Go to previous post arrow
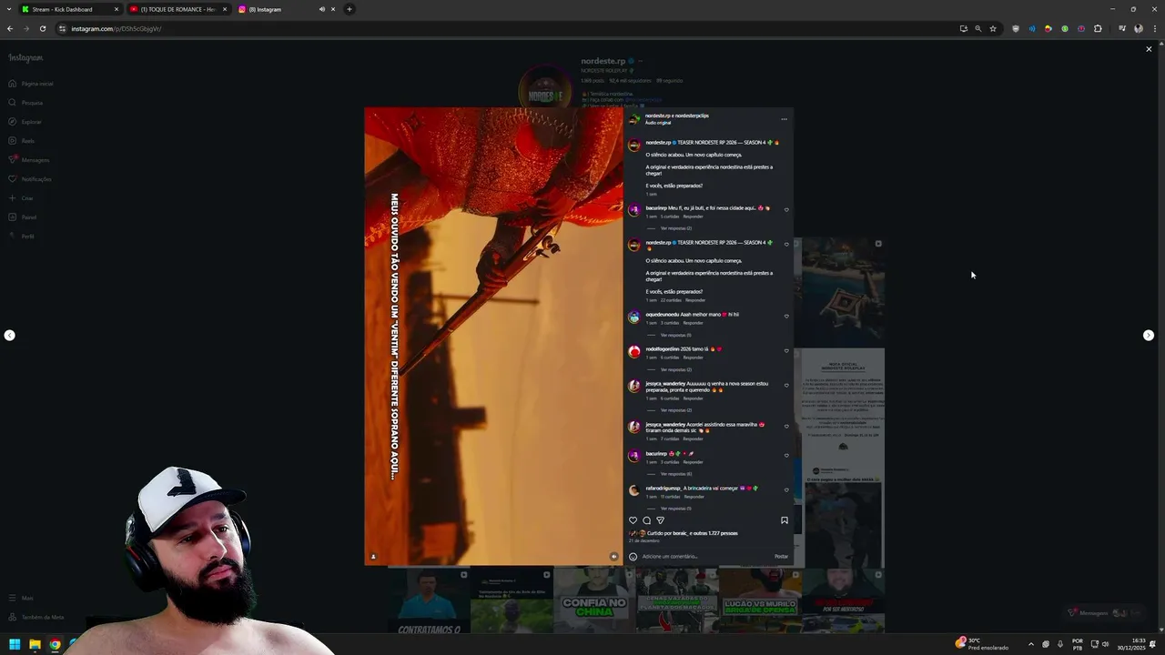Screen dimensions: 1165x655 pos(9,336)
